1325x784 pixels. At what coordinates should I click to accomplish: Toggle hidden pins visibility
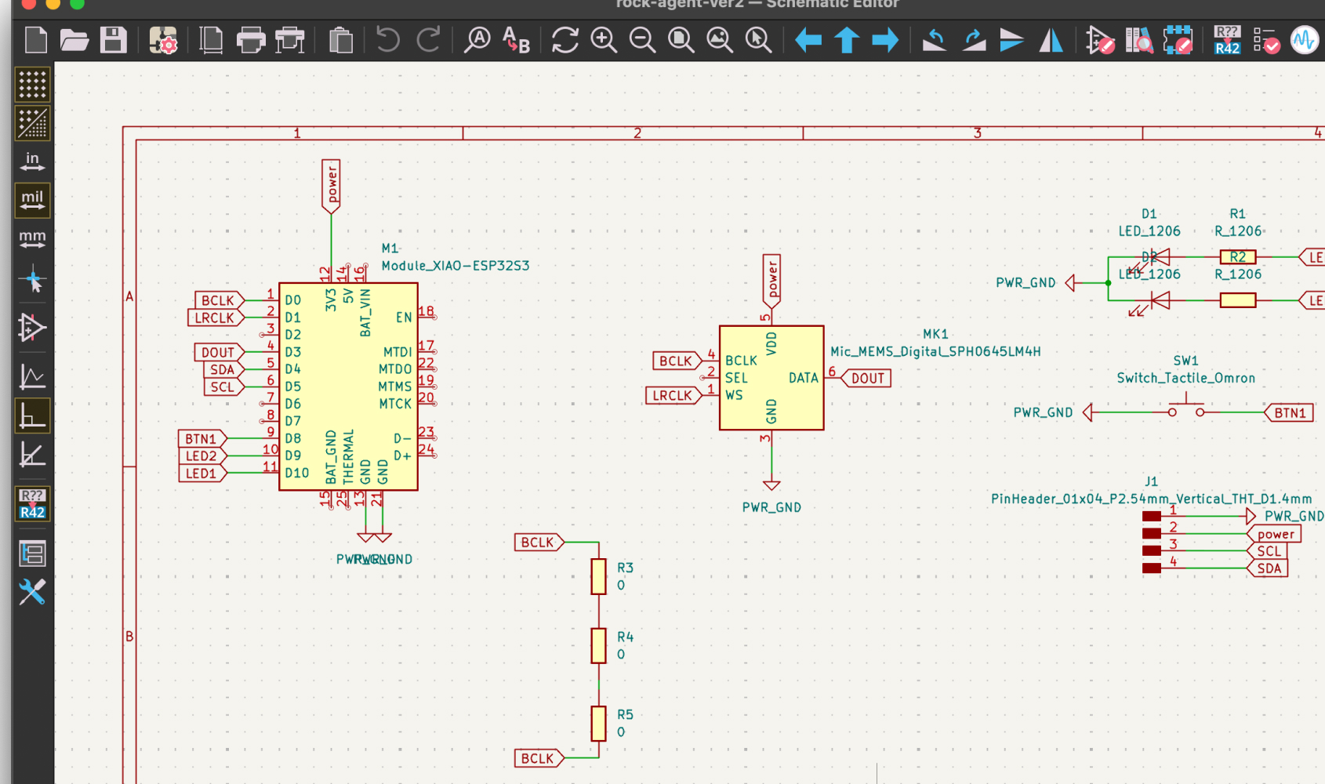[x=32, y=328]
